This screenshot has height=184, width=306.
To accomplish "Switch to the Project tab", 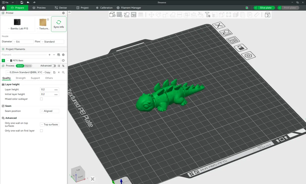I will click(82, 8).
